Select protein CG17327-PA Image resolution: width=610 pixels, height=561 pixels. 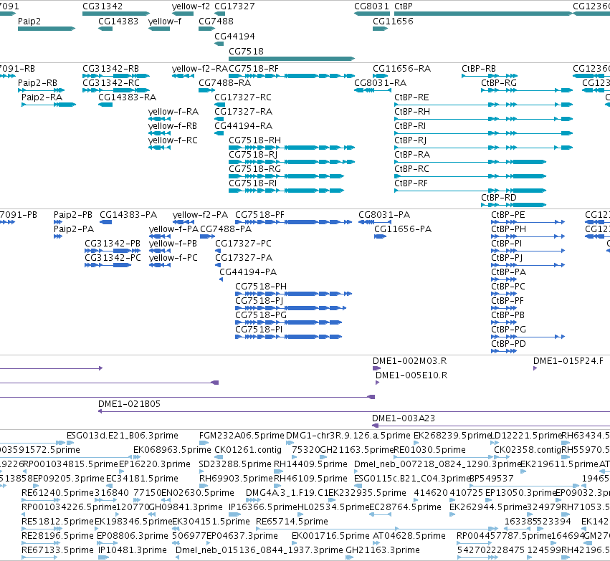[218, 265]
